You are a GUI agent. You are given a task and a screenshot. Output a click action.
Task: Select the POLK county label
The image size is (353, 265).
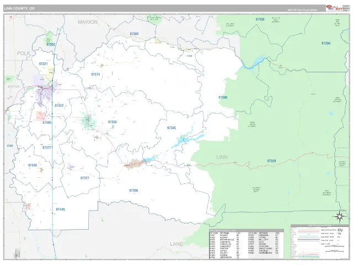(23, 54)
